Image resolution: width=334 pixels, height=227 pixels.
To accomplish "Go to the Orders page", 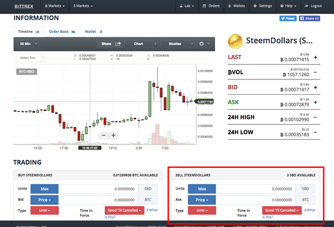I will pyautogui.click(x=211, y=6).
